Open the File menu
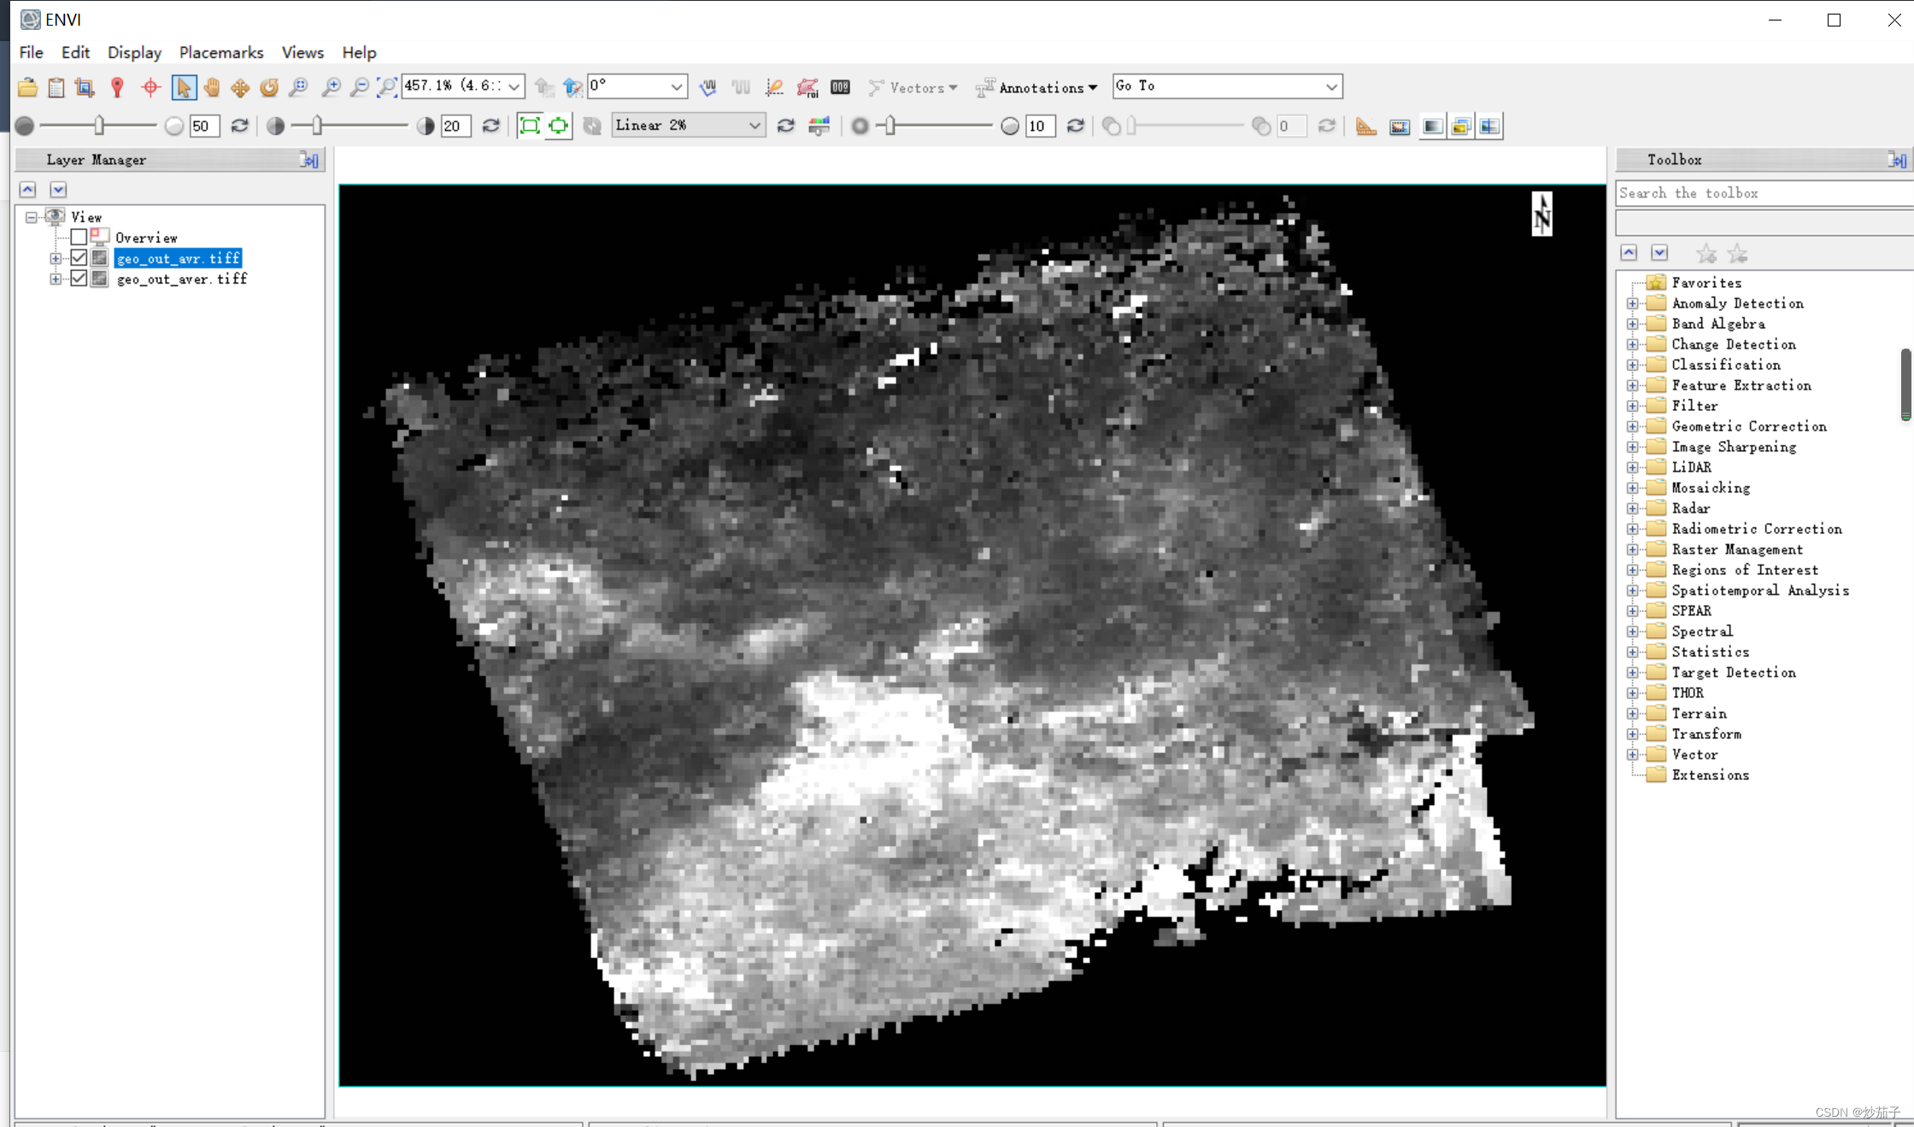The image size is (1914, 1127). tap(32, 52)
